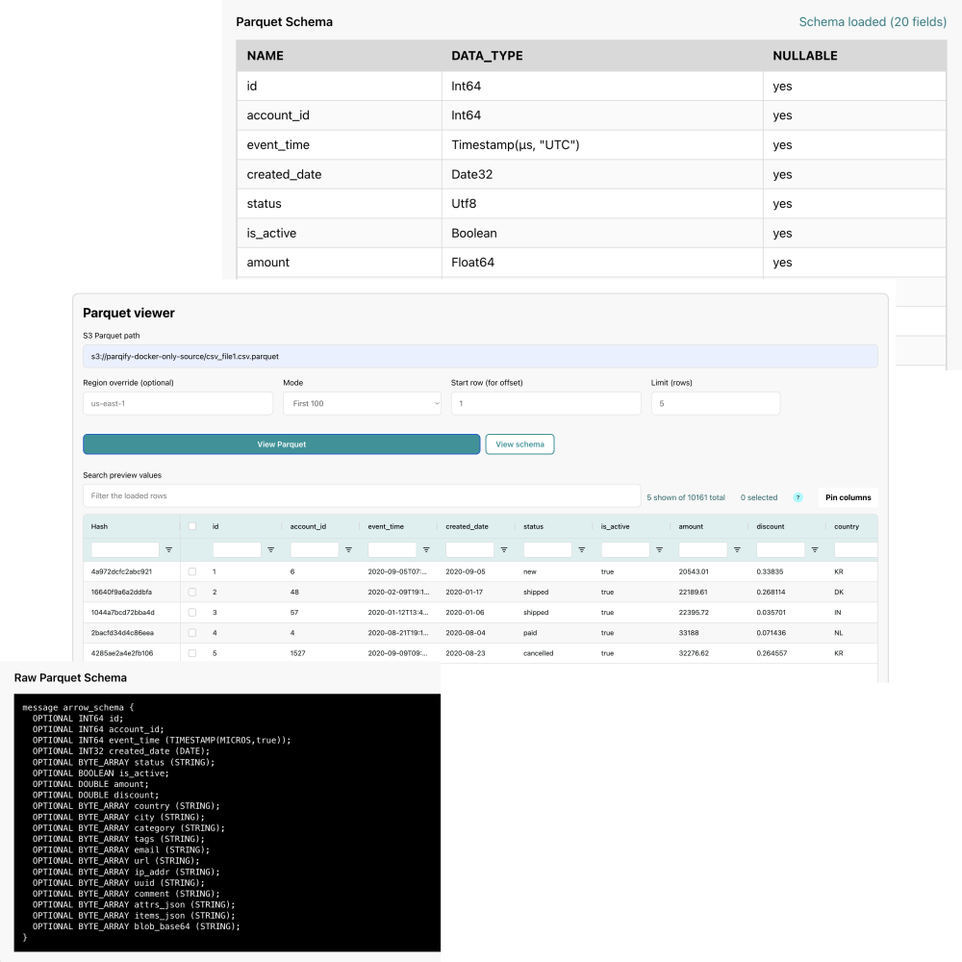Click the Hash column filter icon
The width and height of the screenshot is (962, 962).
(168, 549)
